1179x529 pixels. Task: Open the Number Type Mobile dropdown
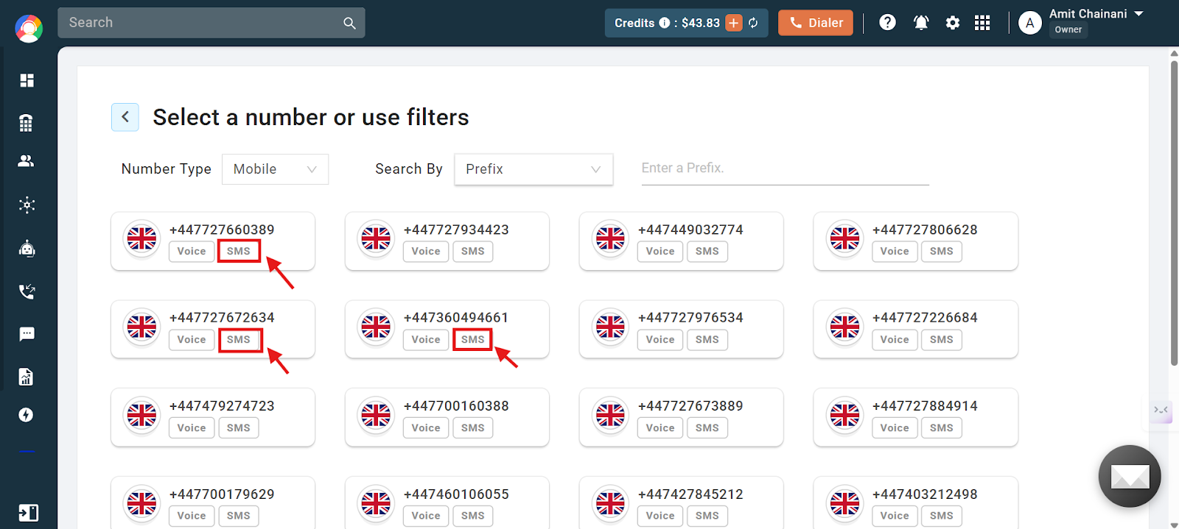coord(275,169)
